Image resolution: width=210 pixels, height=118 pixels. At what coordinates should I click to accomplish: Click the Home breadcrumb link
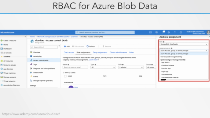pos(32,37)
